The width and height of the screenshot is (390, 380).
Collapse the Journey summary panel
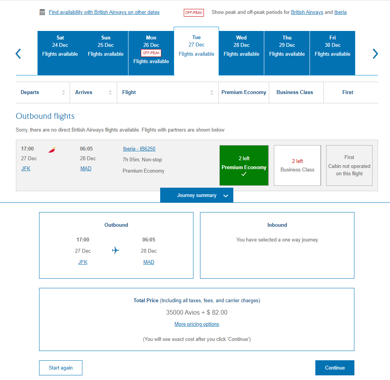pos(197,195)
